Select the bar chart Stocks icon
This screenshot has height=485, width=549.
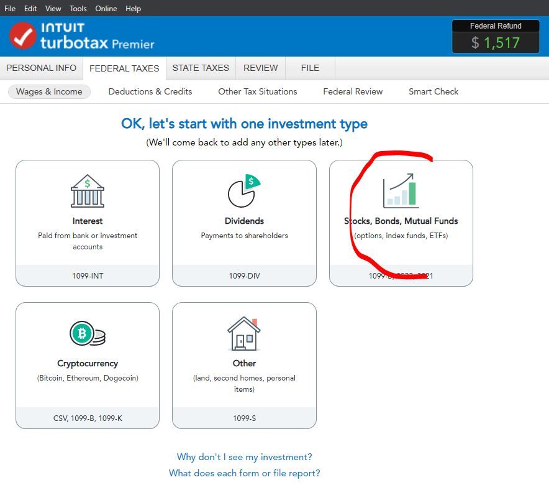pos(401,191)
